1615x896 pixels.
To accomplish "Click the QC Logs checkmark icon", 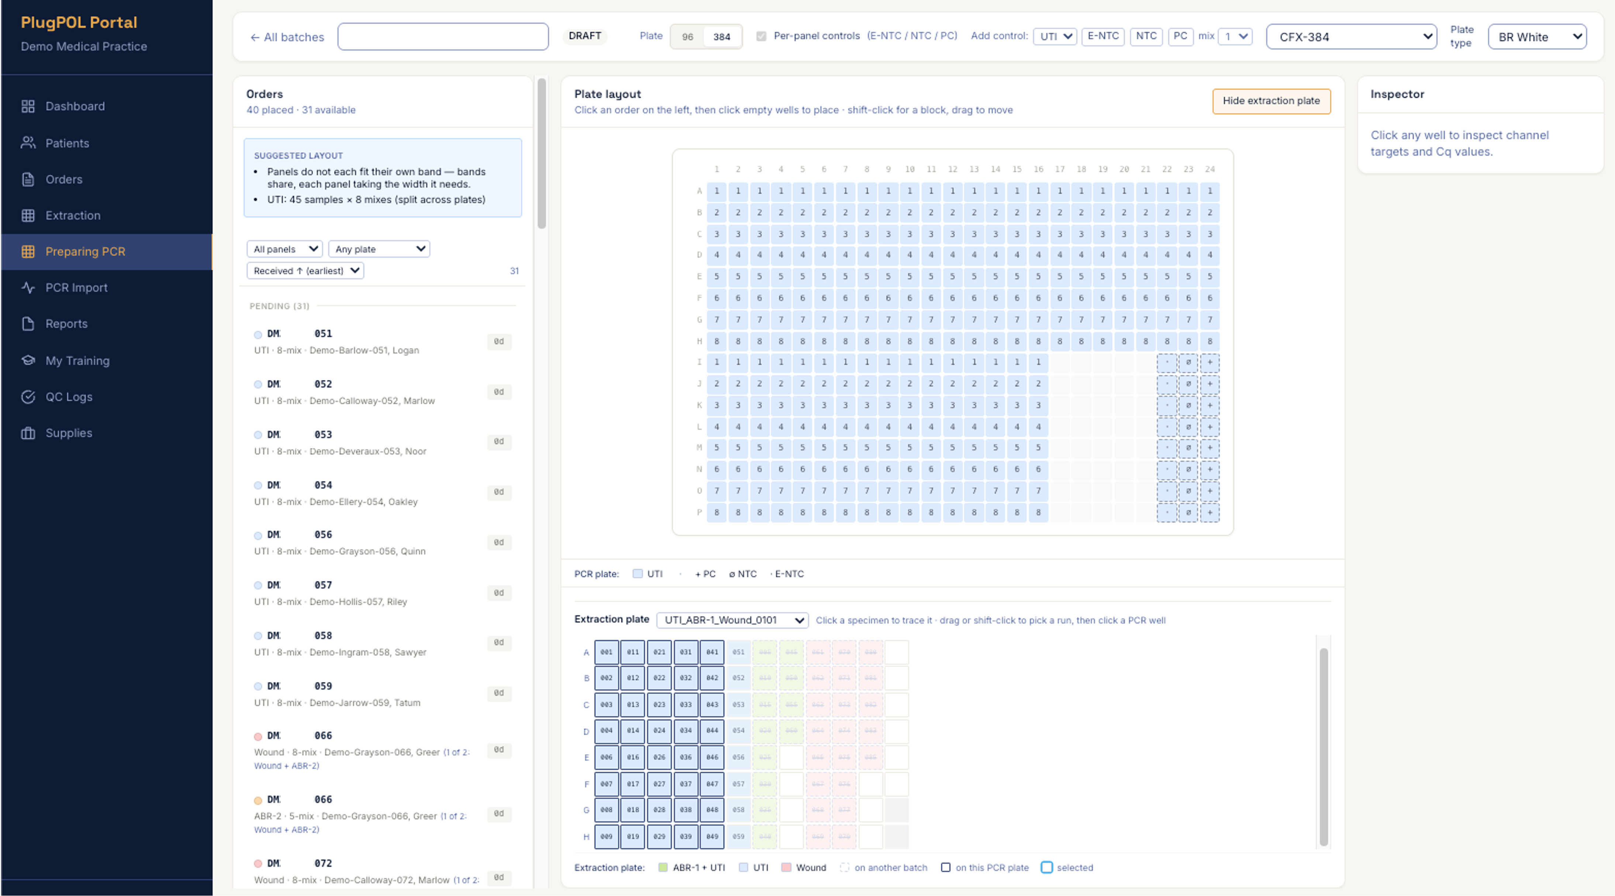I will (28, 397).
